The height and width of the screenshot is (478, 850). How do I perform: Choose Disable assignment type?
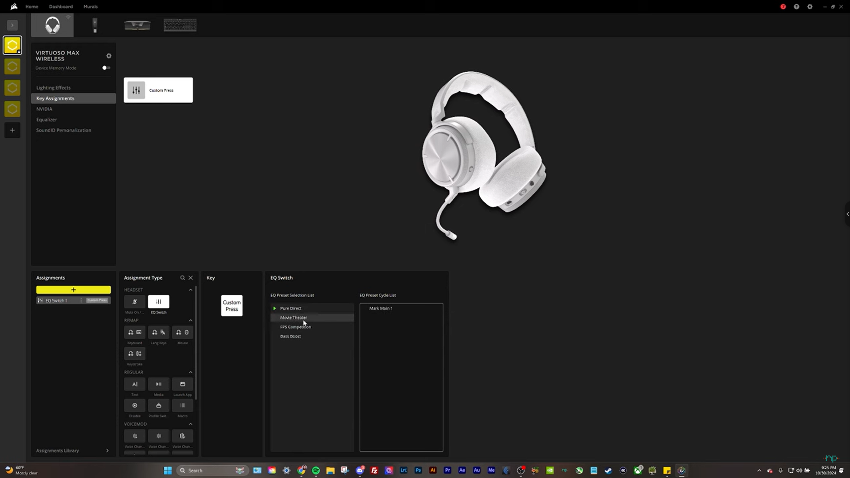click(135, 405)
